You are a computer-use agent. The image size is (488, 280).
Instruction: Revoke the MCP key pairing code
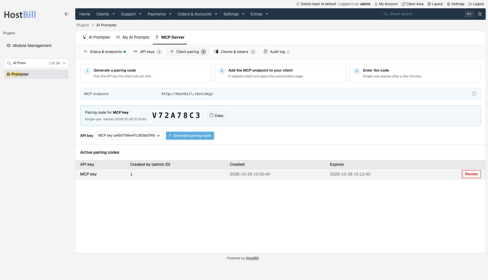pos(471,174)
